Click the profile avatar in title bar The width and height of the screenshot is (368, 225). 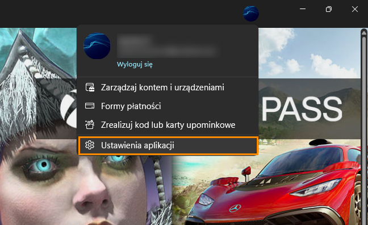(x=251, y=14)
